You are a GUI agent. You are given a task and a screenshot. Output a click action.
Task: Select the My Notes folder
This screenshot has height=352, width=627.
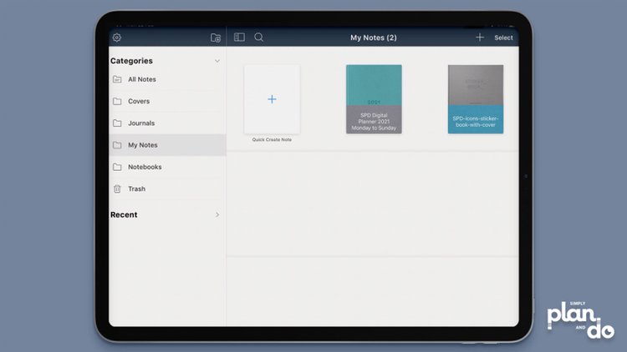tap(167, 145)
